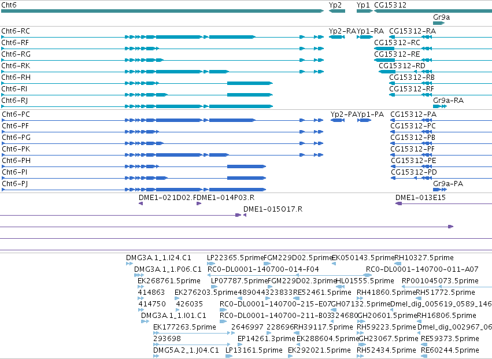Select protein CG15312-PC
This screenshot has width=492, height=359.
tap(413, 126)
